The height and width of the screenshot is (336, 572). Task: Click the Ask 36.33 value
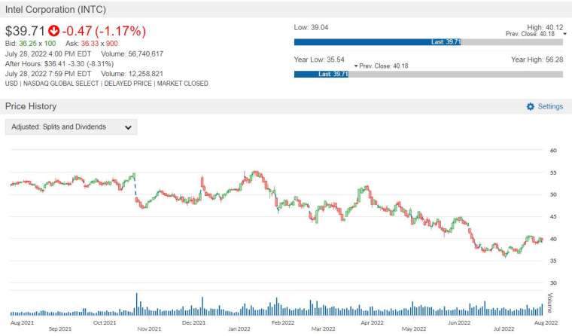(x=90, y=44)
